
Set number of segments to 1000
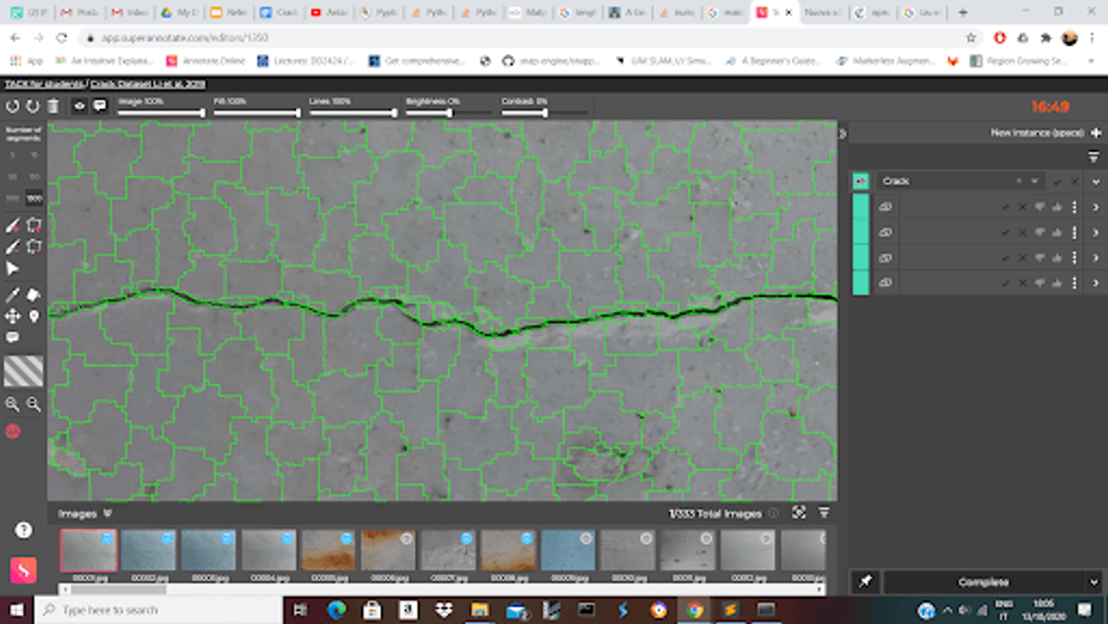[x=34, y=198]
